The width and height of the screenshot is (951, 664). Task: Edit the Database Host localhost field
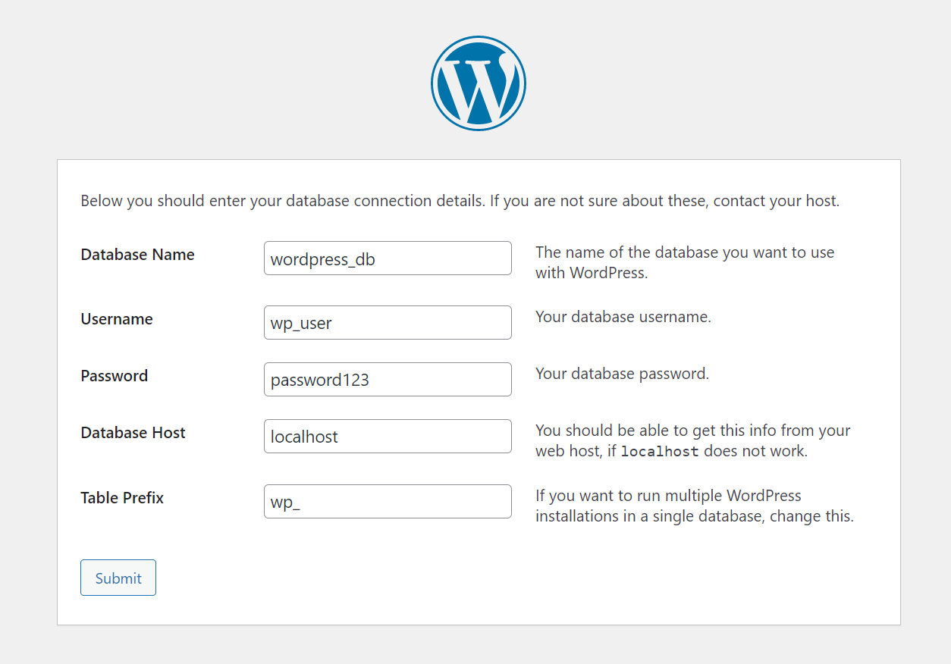click(388, 437)
